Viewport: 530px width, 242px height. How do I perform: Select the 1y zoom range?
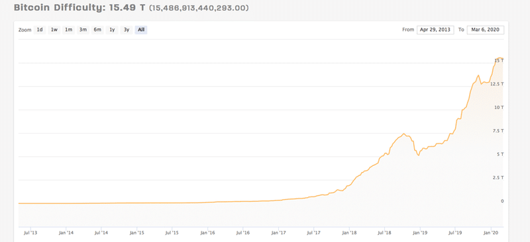pyautogui.click(x=112, y=30)
